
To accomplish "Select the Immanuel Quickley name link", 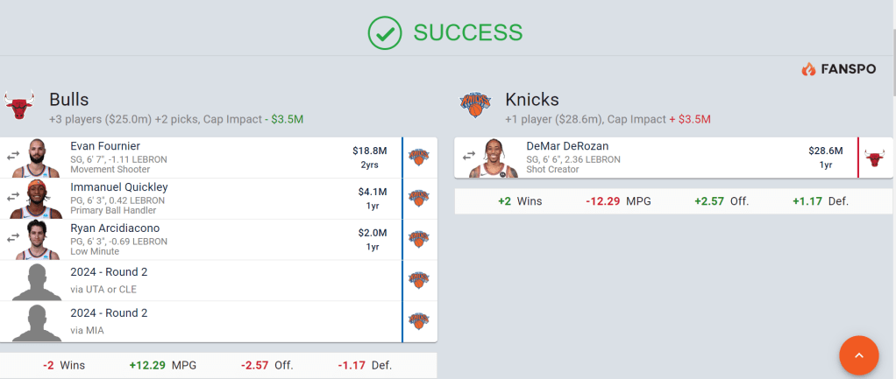I will [x=118, y=187].
